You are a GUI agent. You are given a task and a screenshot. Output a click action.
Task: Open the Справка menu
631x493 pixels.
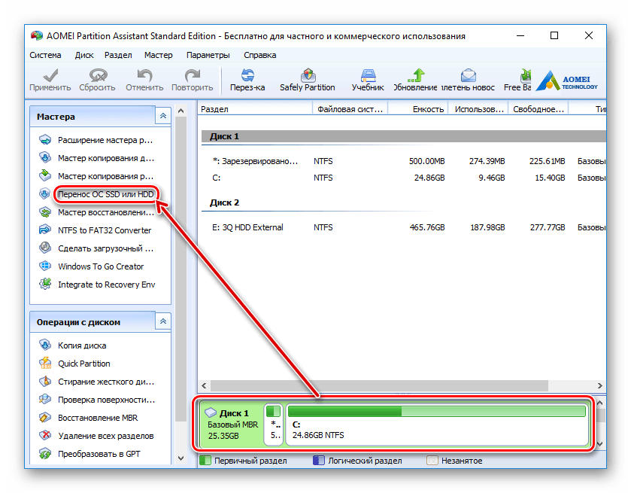click(x=260, y=55)
